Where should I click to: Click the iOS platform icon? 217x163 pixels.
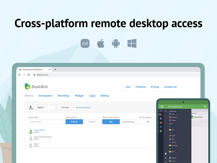pos(85,43)
